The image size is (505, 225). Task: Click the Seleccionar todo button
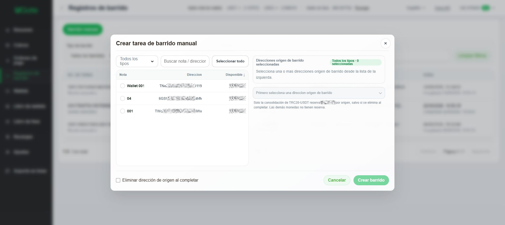coord(230,61)
